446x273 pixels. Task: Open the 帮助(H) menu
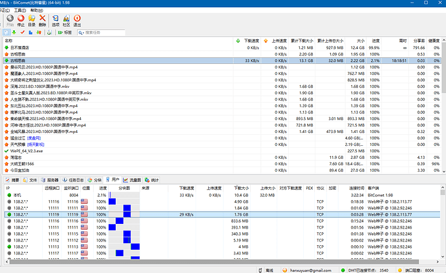pyautogui.click(x=36, y=10)
